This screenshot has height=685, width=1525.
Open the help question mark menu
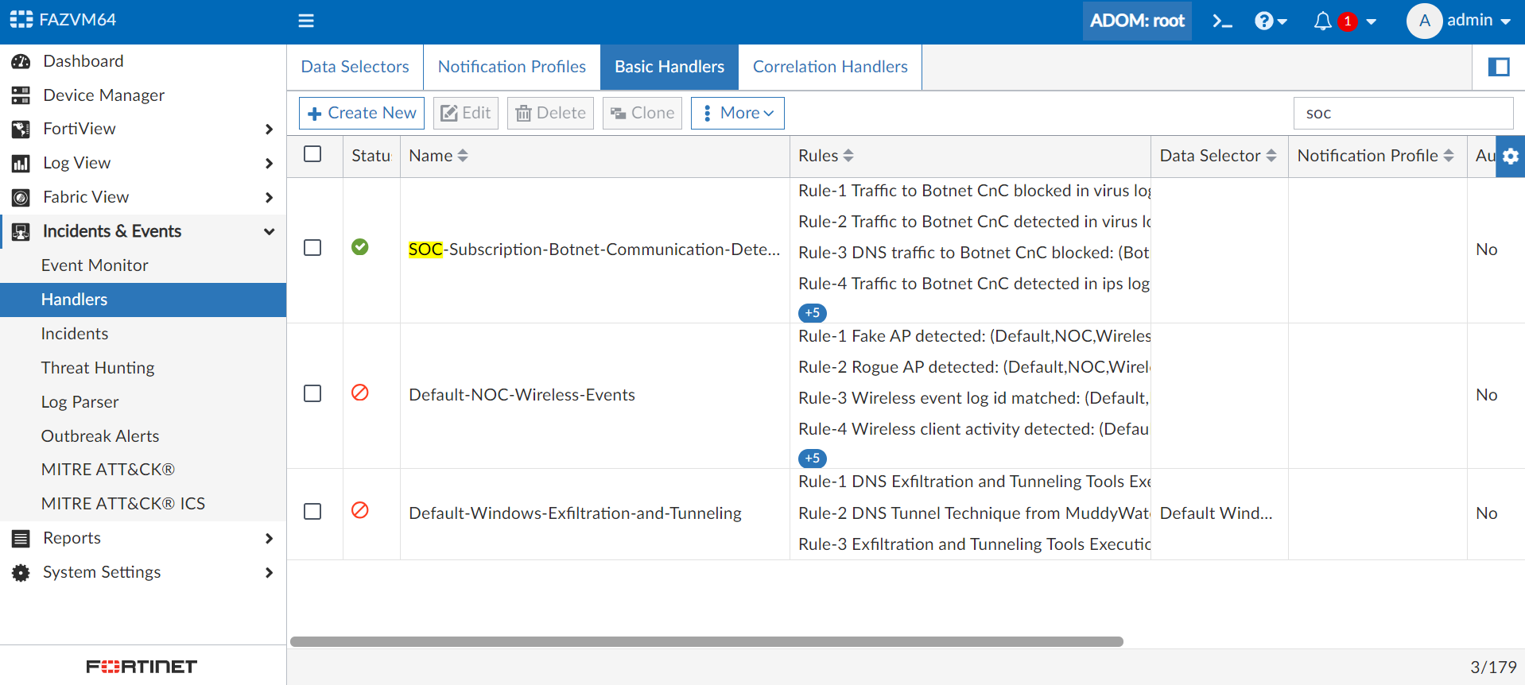pyautogui.click(x=1264, y=21)
